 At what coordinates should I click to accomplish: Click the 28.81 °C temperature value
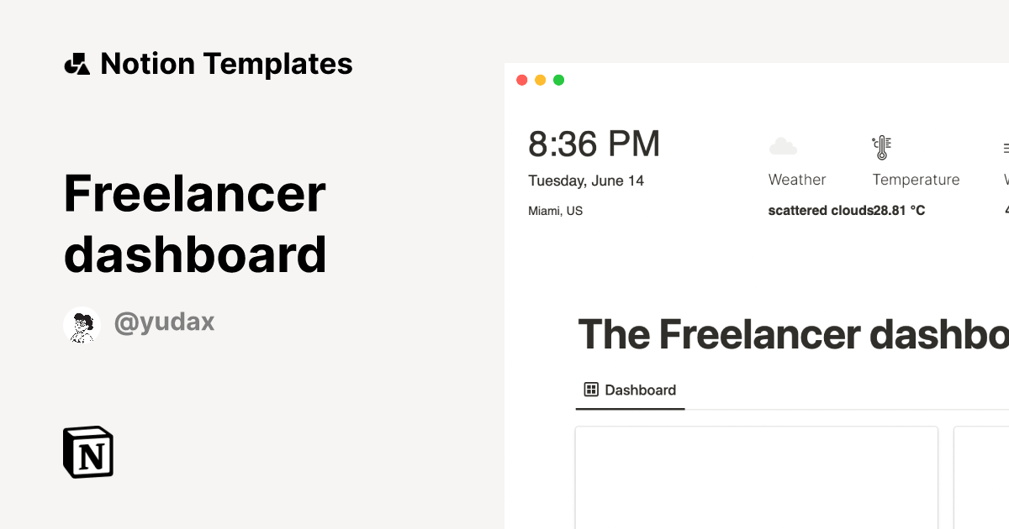[x=900, y=210]
